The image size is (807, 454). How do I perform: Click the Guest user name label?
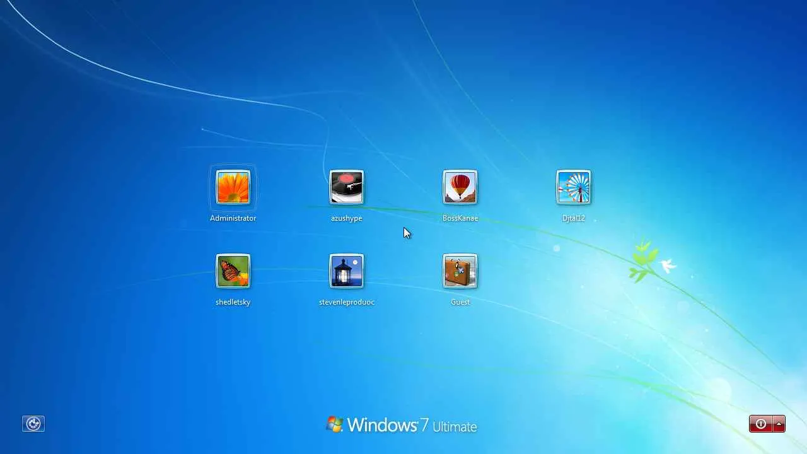coord(460,302)
